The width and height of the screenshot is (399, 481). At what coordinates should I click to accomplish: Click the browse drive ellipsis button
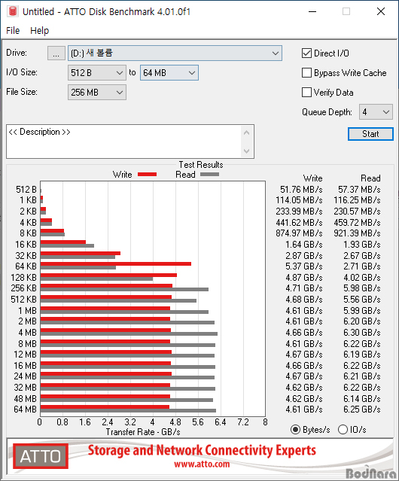pos(56,53)
